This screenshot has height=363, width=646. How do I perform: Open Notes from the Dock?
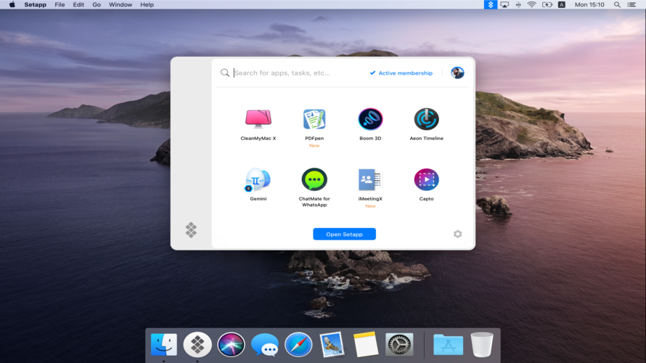(365, 344)
